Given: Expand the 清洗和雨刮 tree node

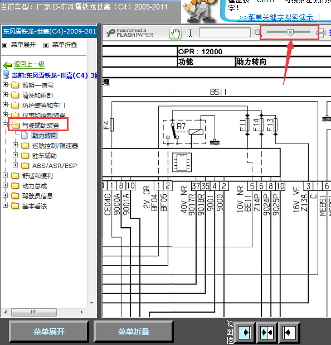Looking at the screenshot, I should [5, 94].
